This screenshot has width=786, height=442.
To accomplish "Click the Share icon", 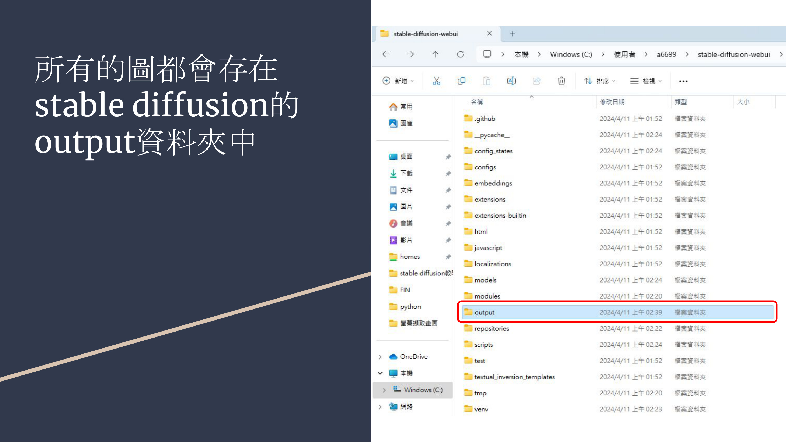I will [x=537, y=81].
